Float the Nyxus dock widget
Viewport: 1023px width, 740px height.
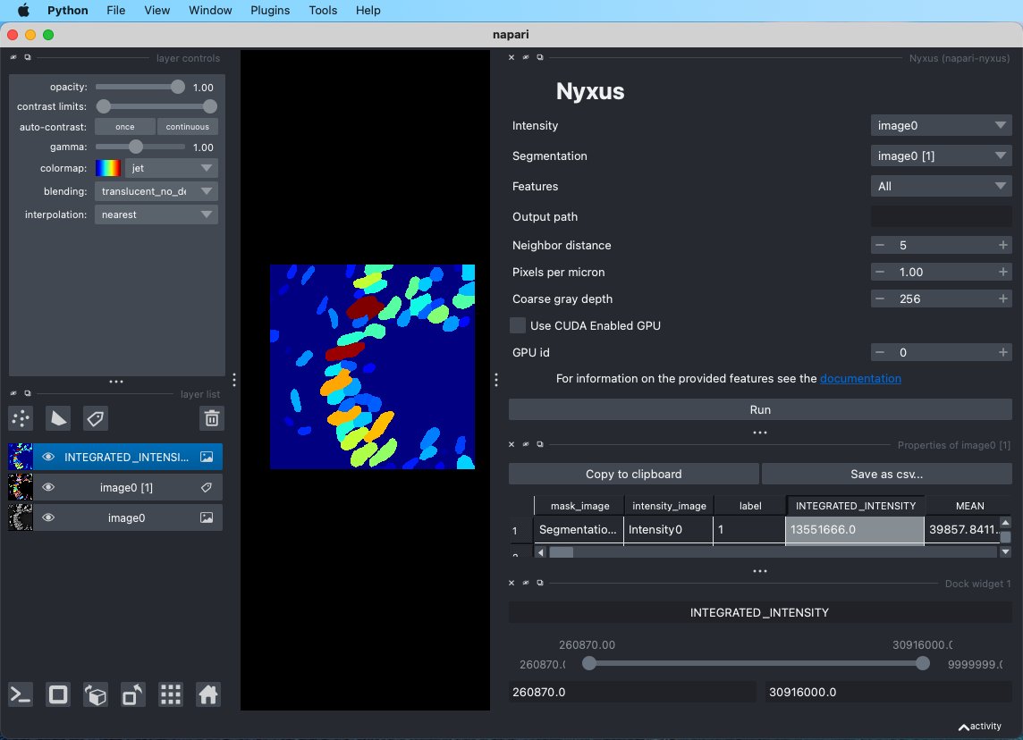pos(540,57)
